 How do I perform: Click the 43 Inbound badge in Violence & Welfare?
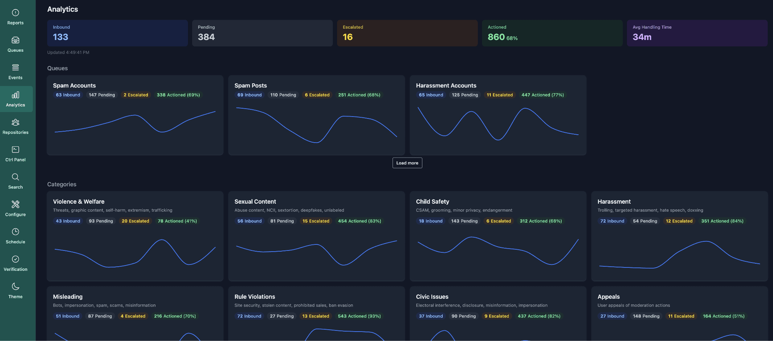point(68,221)
